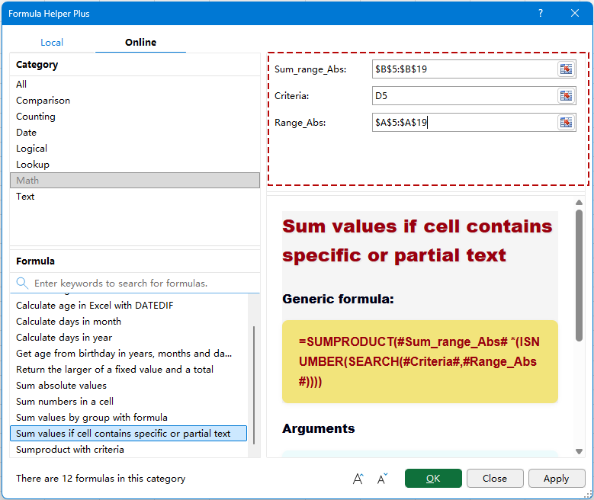Click range selector icon for Sum_range_Abs
The width and height of the screenshot is (594, 500).
566,69
